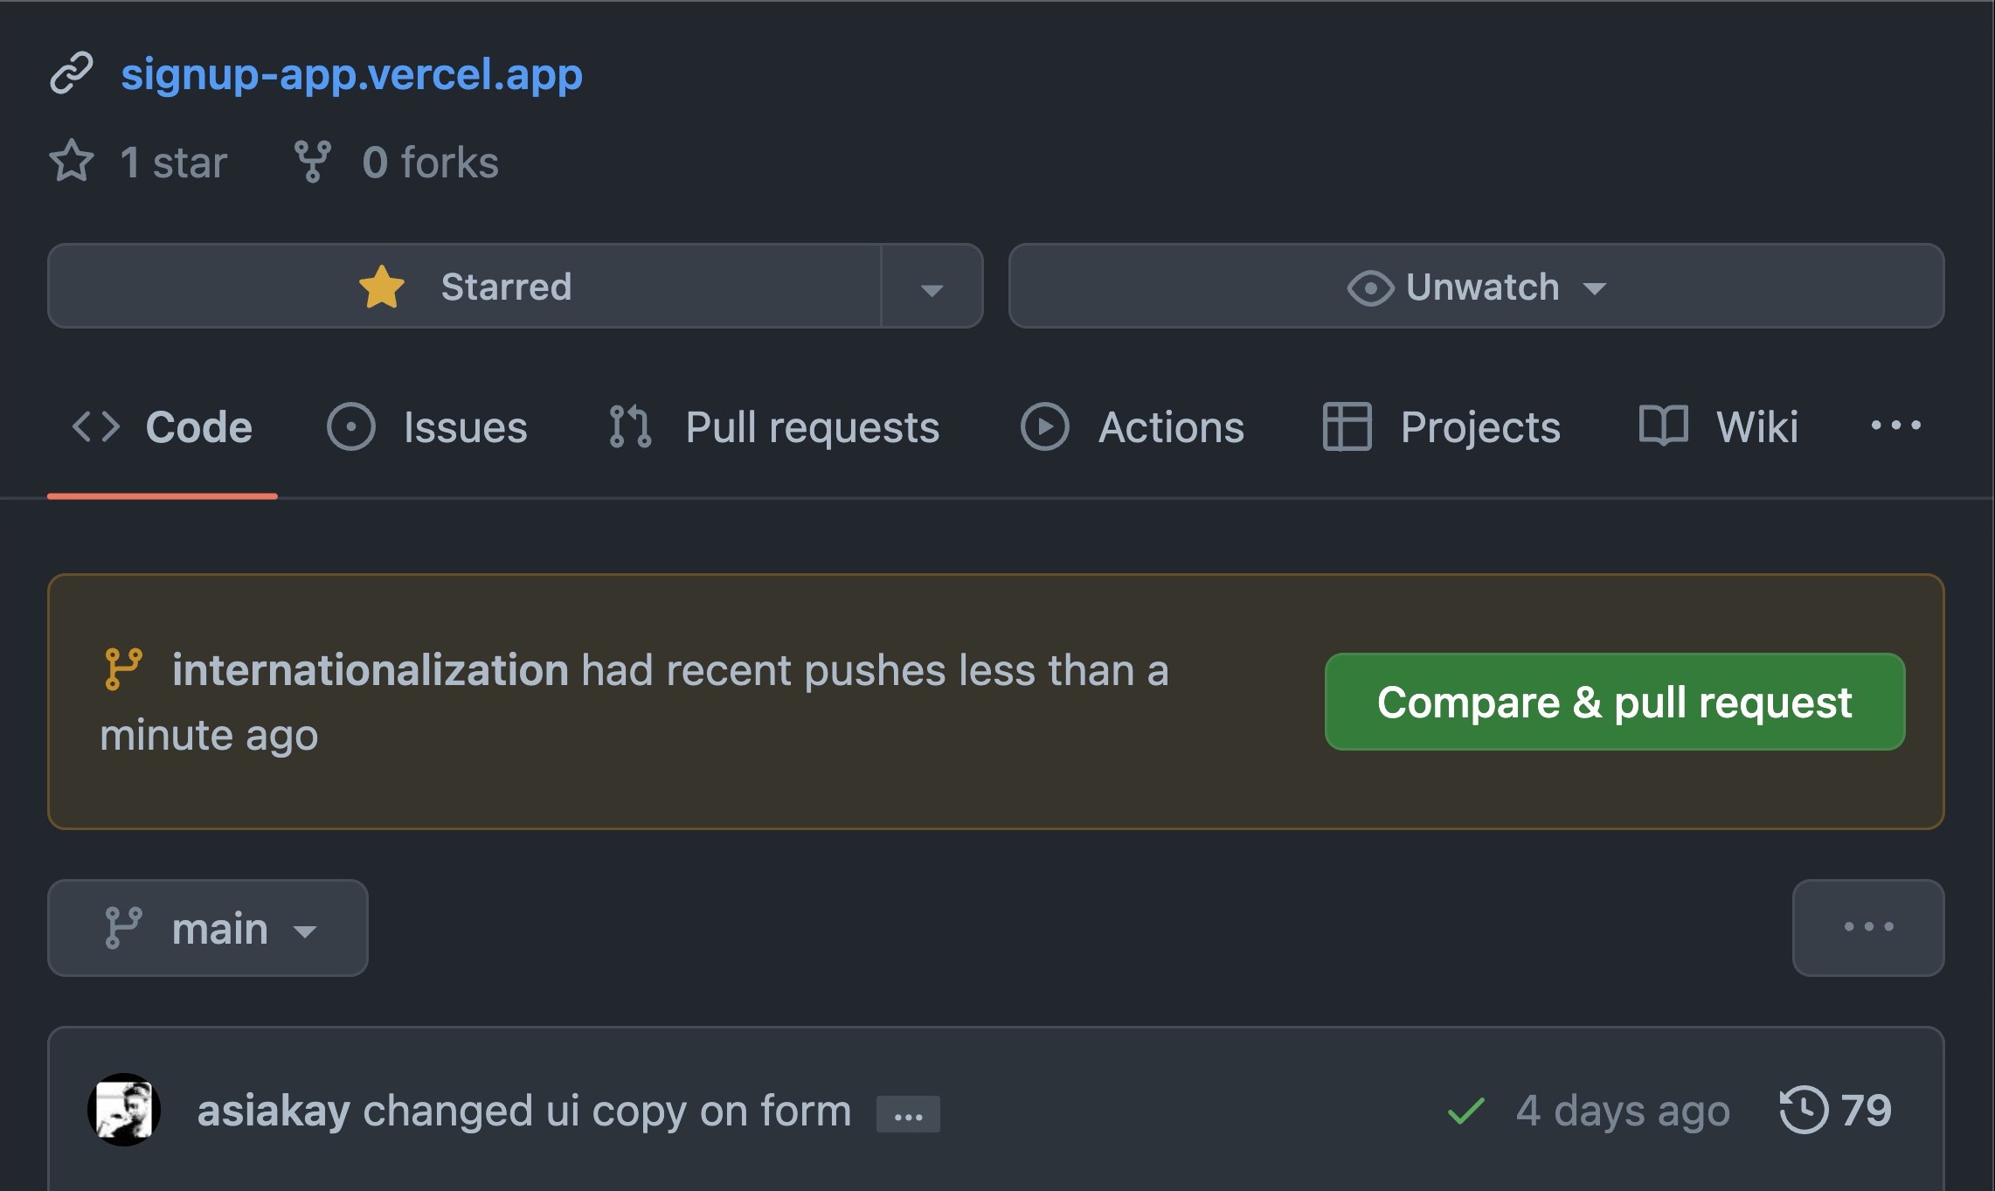The height and width of the screenshot is (1191, 1995).
Task: Go to the Actions tab
Action: (1133, 427)
